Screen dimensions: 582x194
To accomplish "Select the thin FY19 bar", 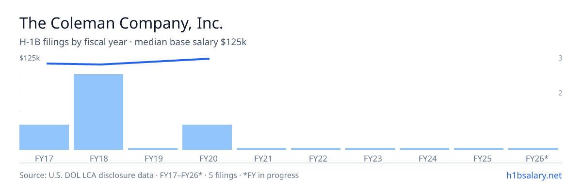I will click(x=153, y=149).
